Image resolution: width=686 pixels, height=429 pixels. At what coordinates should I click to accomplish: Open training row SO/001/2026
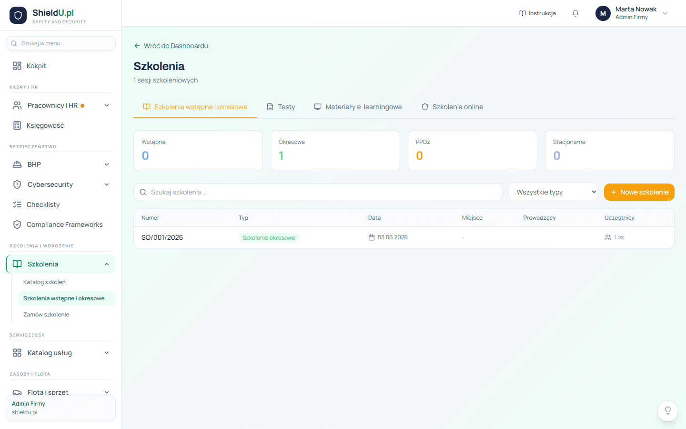404,237
